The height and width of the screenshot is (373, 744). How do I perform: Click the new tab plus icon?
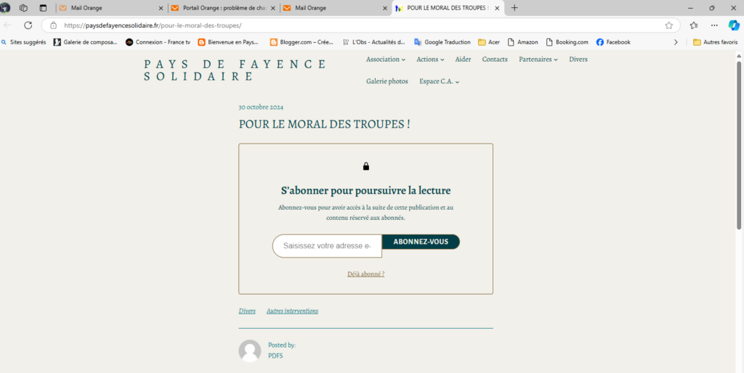[x=514, y=8]
